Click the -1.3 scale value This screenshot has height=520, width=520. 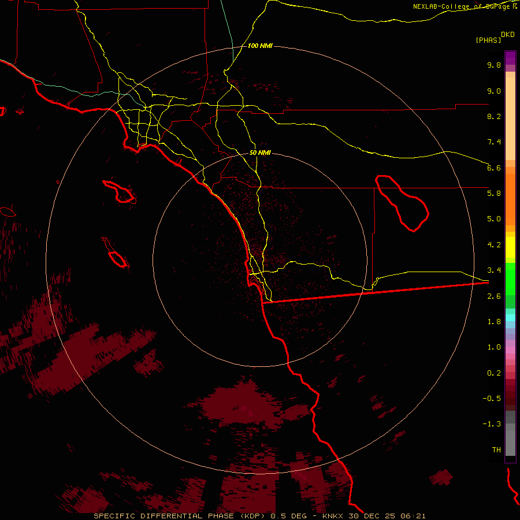click(492, 424)
